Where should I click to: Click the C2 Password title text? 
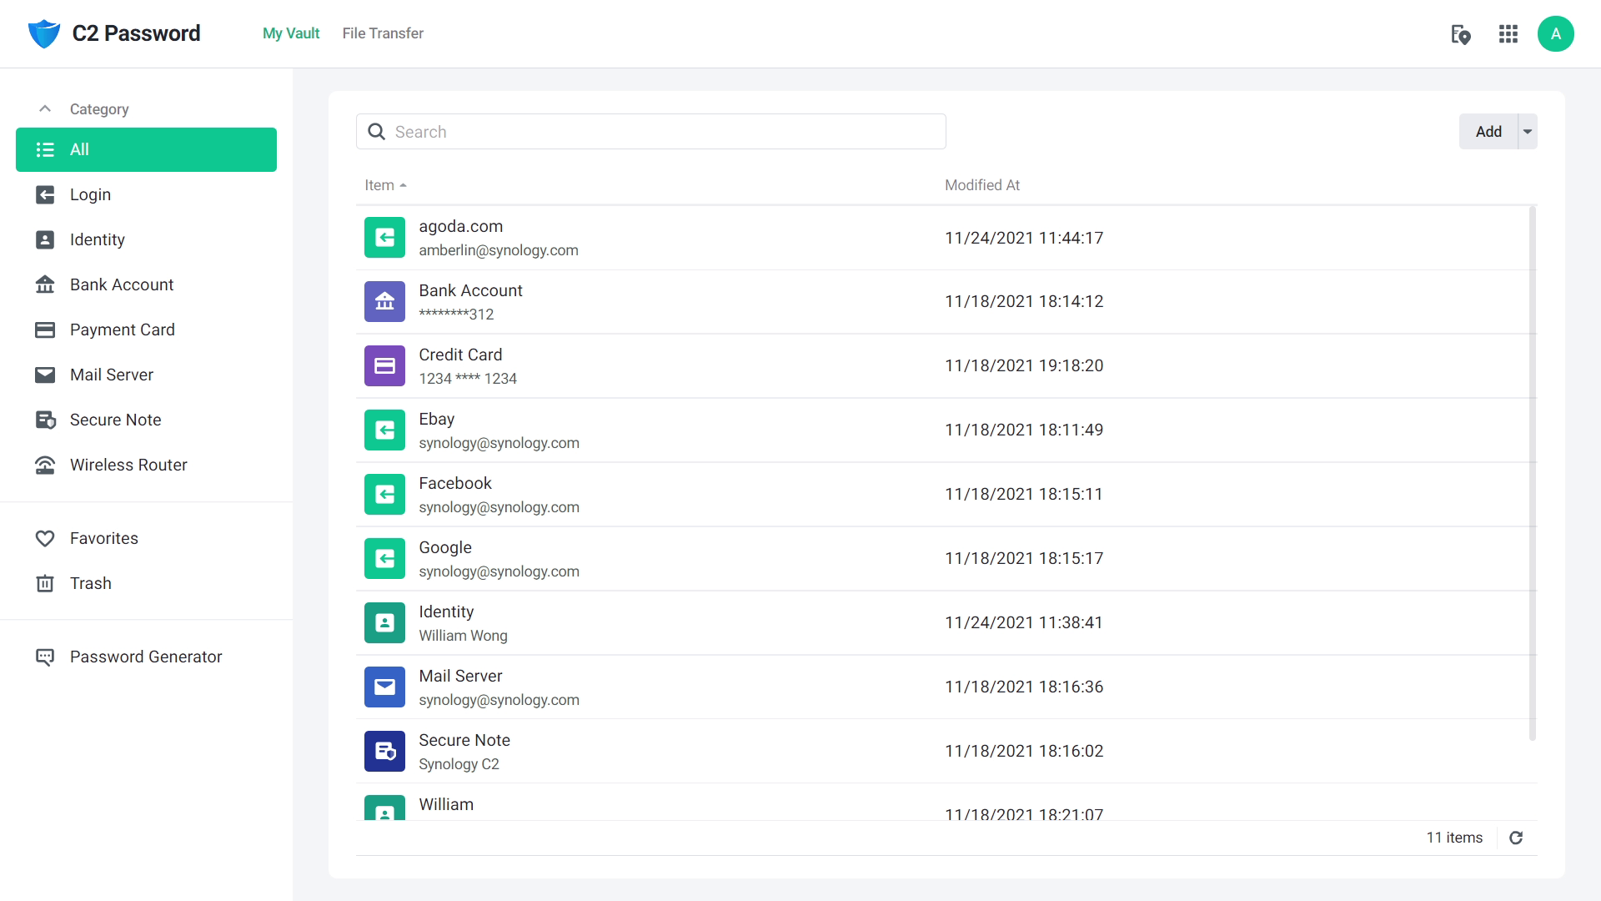coord(136,33)
